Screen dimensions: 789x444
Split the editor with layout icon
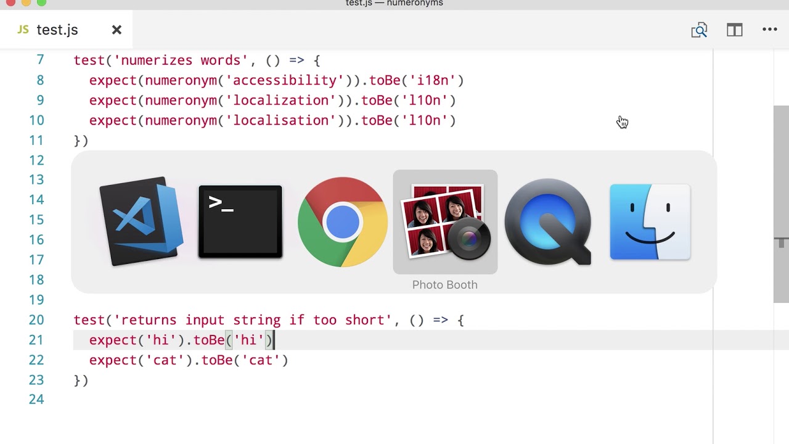(x=734, y=30)
